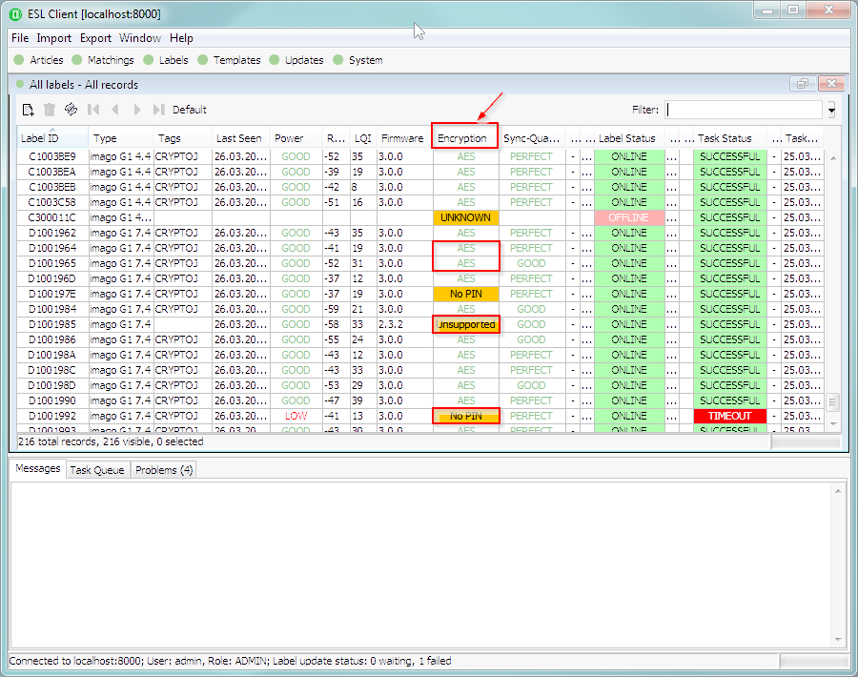858x677 pixels.
Task: Open the Matchings section
Action: [x=103, y=60]
